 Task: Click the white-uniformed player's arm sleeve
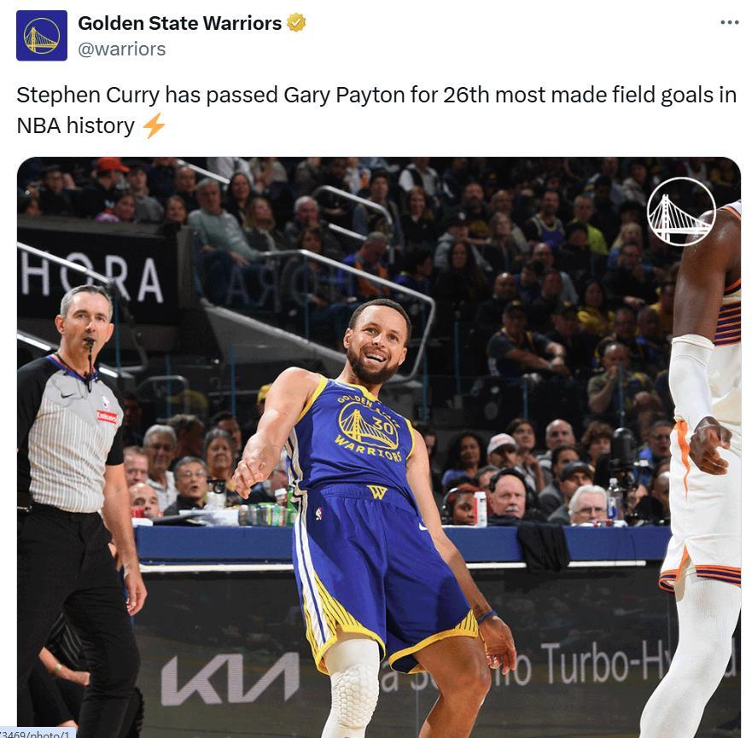[x=692, y=381]
